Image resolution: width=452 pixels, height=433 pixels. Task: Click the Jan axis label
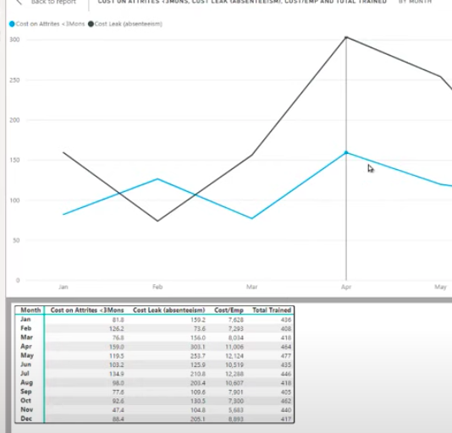tap(63, 287)
